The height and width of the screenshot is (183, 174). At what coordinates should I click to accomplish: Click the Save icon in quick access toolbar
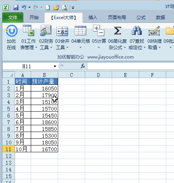tap(16, 8)
